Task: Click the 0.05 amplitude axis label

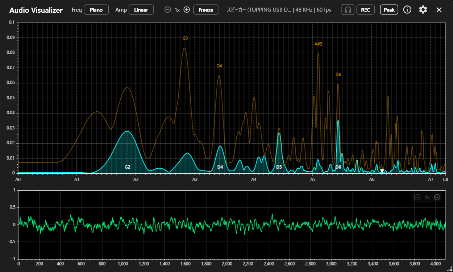Action: tap(11, 98)
